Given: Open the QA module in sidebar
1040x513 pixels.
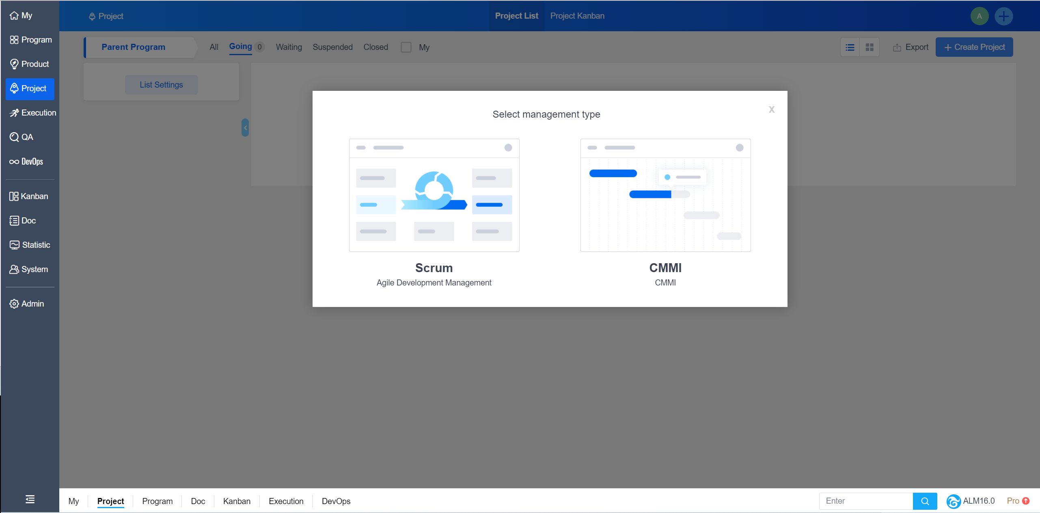Looking at the screenshot, I should 22,137.
